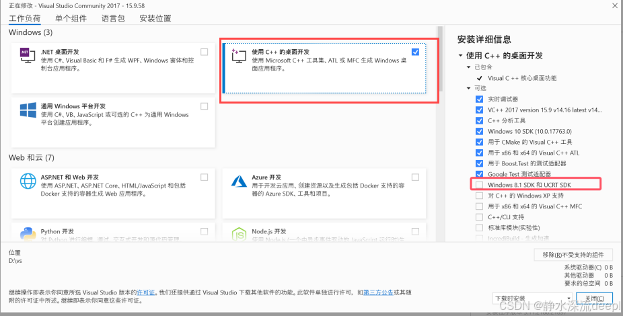Uncheck 用于 CMake 的 Visual C++ 工具 checkbox
The height and width of the screenshot is (316, 623).
coord(480,142)
